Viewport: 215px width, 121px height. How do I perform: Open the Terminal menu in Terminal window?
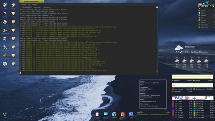(x=23, y=4)
